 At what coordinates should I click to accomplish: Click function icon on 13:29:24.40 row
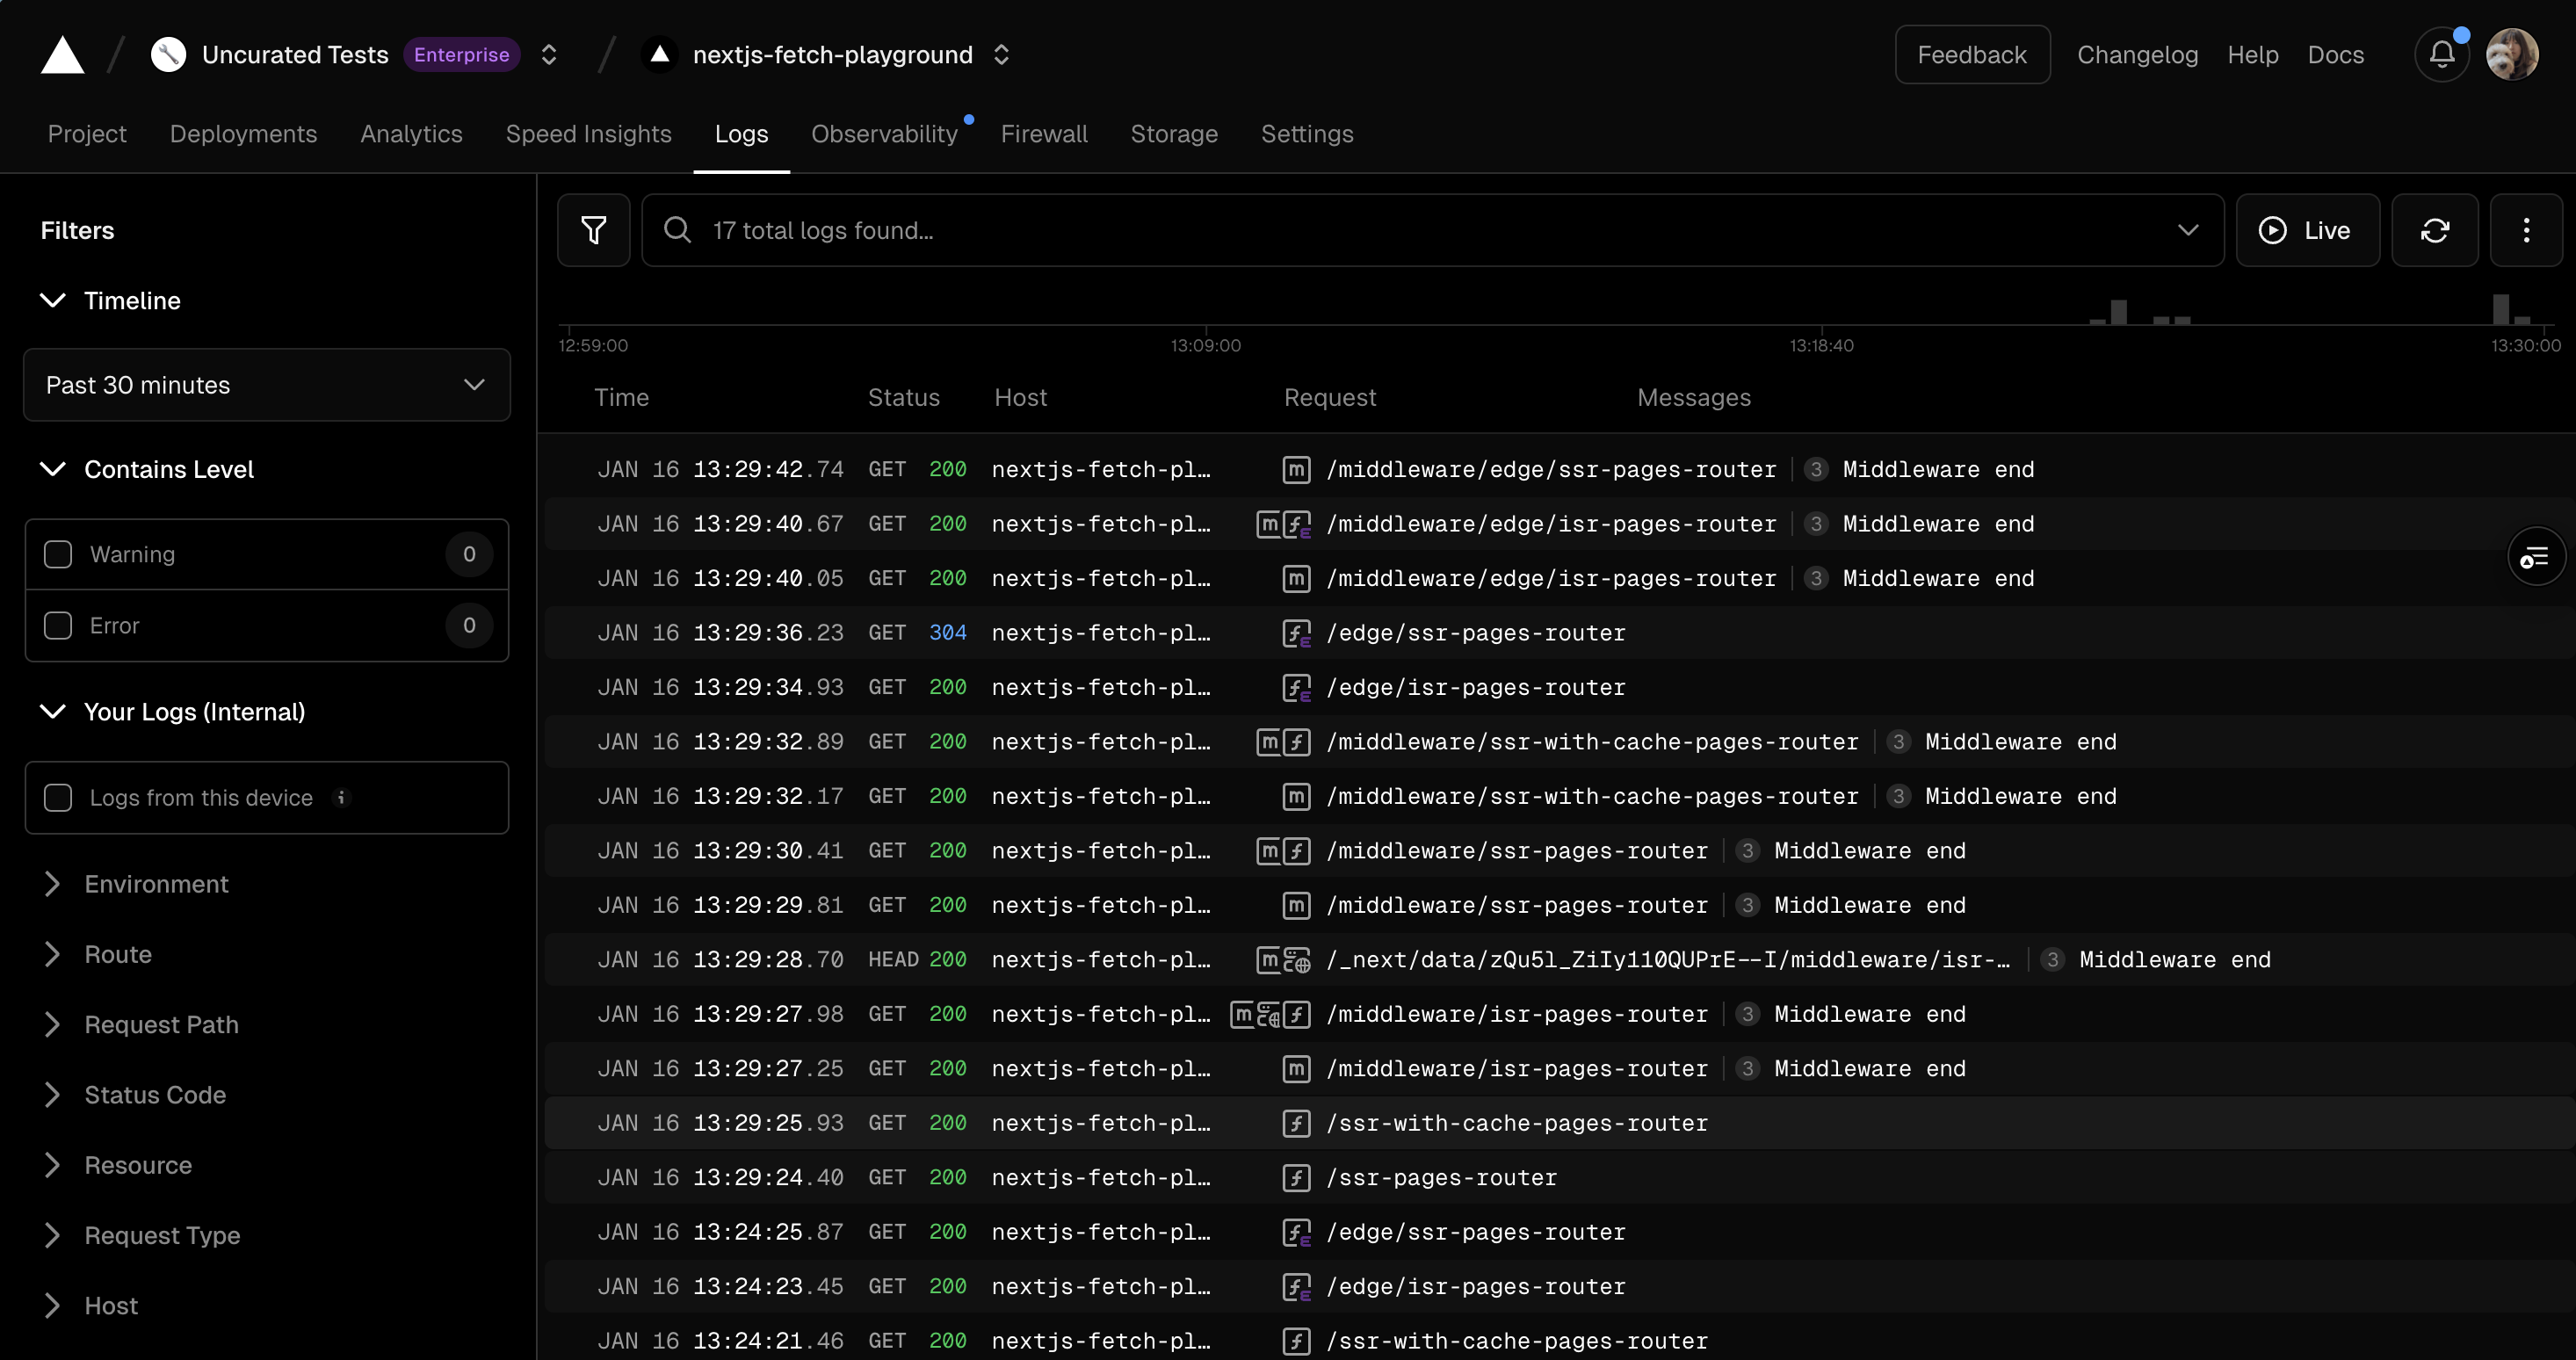1296,1177
